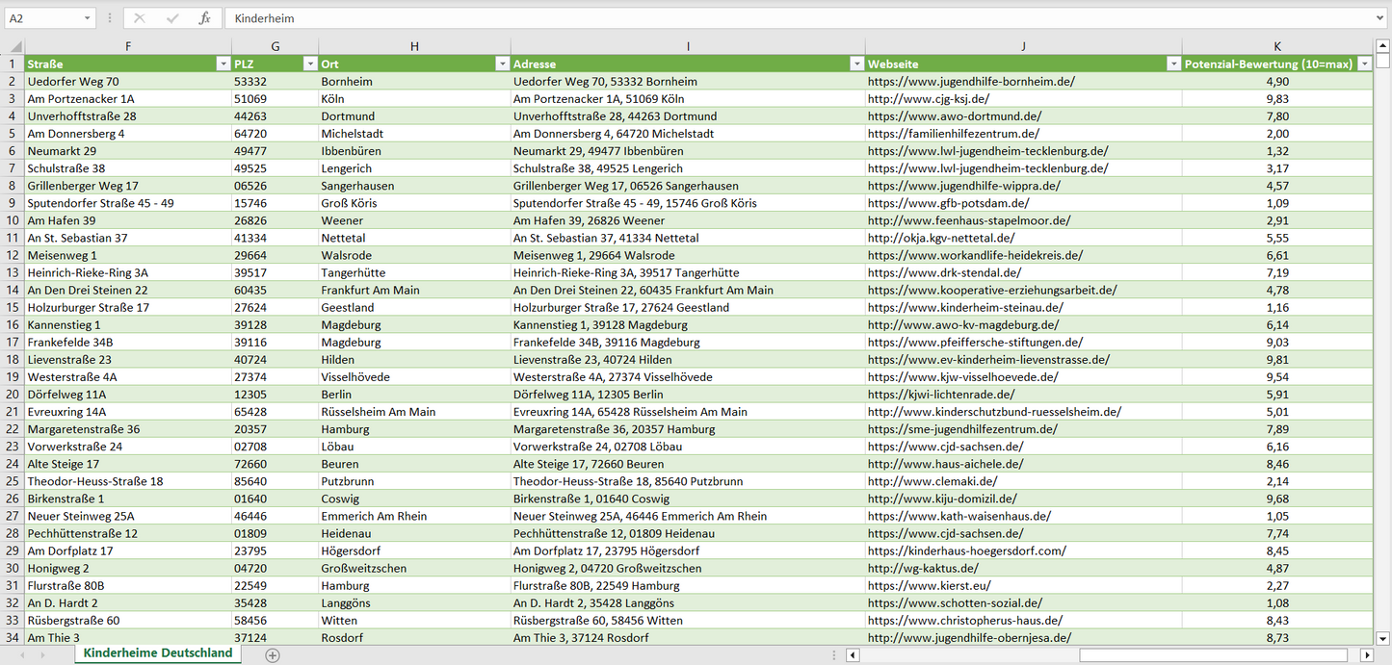Open the PLZ column filter dropdown
1392x665 pixels.
click(310, 64)
